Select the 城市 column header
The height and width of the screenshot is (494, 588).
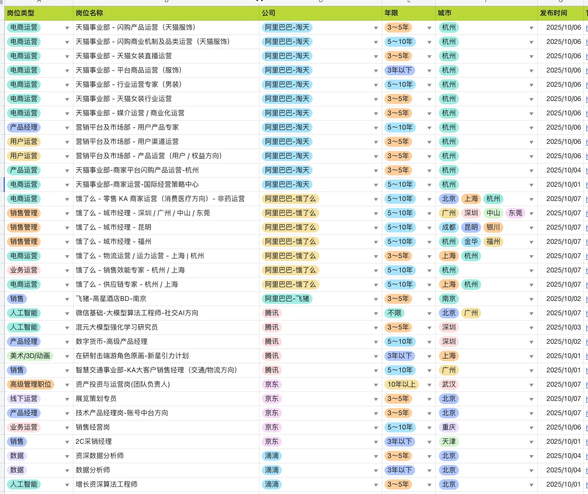coord(486,13)
